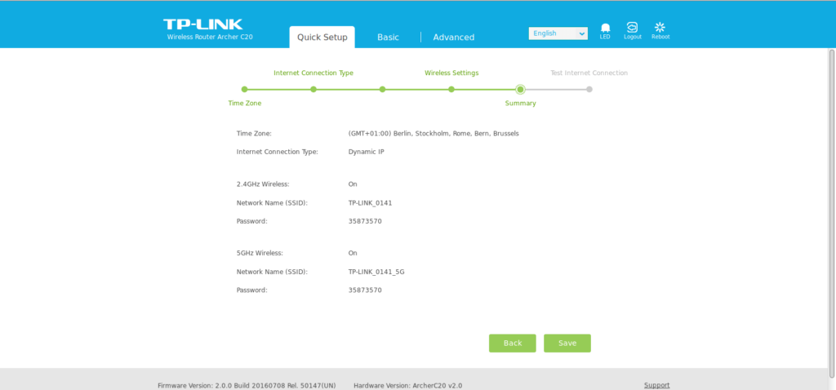Click the Dynamic IP connection type value

click(x=366, y=152)
